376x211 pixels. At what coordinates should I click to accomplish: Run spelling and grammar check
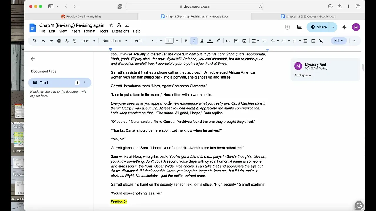[x=67, y=41]
